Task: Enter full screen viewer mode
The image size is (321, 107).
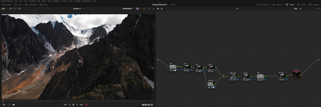Action: coord(149,9)
